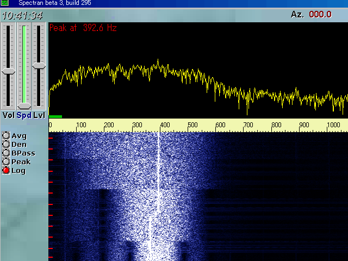Select the blue Spd label
This screenshot has width=348, height=261.
point(23,115)
